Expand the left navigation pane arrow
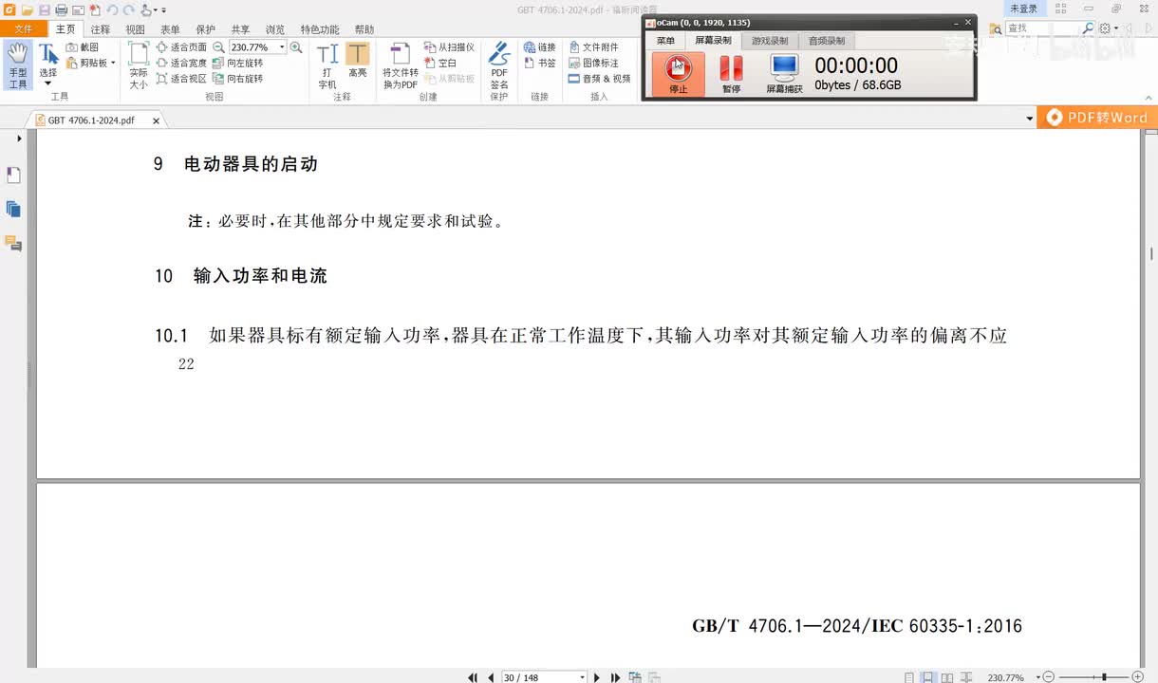The height and width of the screenshot is (683, 1158). point(19,138)
